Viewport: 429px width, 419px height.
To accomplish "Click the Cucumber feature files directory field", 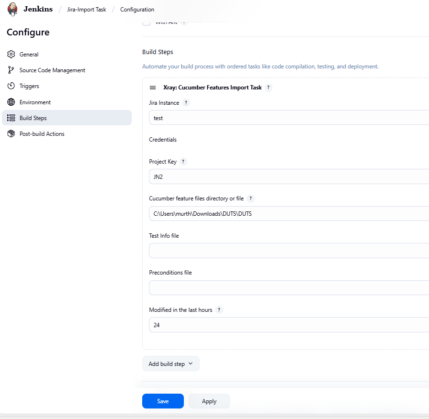I will 289,213.
